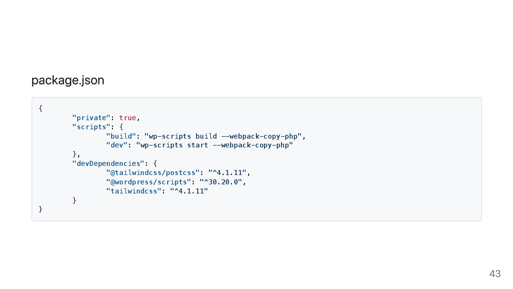Click the closing brace of the scripts block
The height and width of the screenshot is (289, 513).
[75, 154]
